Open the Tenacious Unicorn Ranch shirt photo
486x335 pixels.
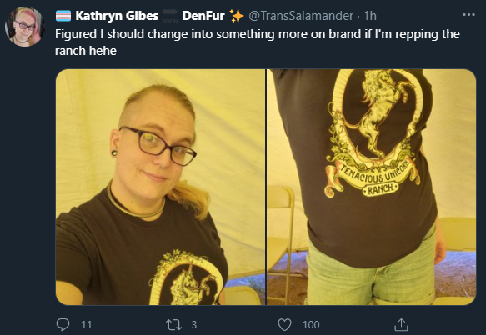pyautogui.click(x=371, y=187)
